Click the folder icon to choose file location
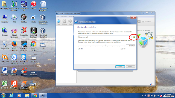 (x=134, y=37)
